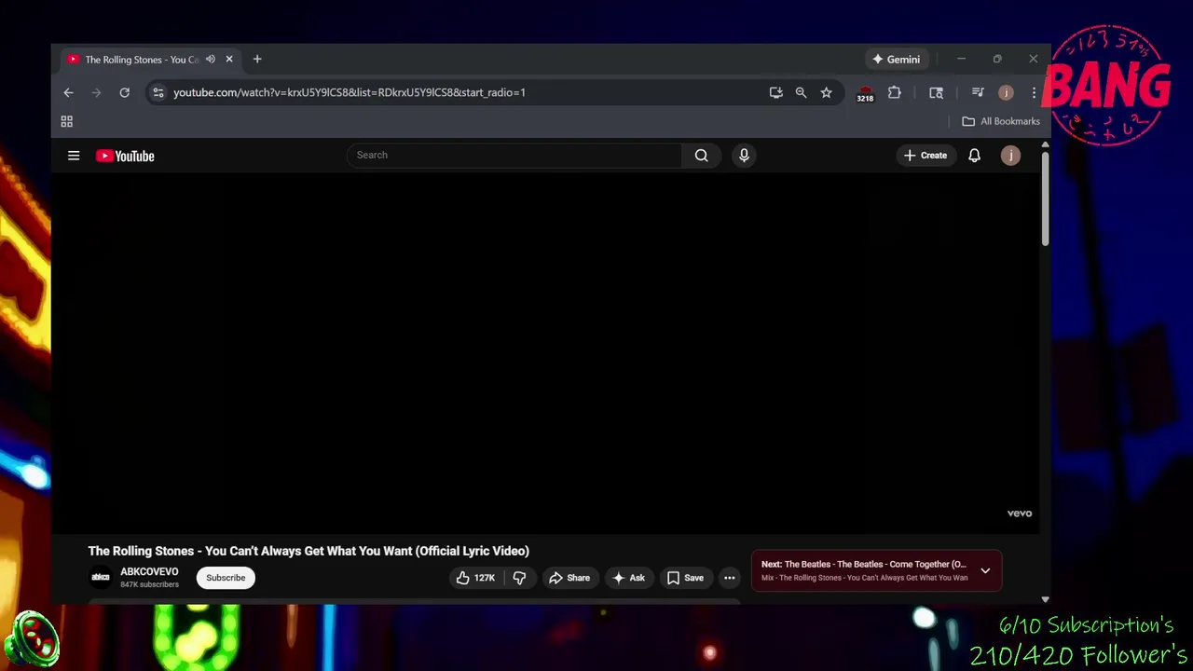Click Create button in YouTube header
The height and width of the screenshot is (671, 1193).
pyautogui.click(x=926, y=156)
